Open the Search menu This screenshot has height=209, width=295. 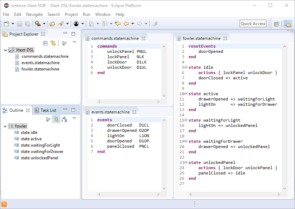(54, 14)
